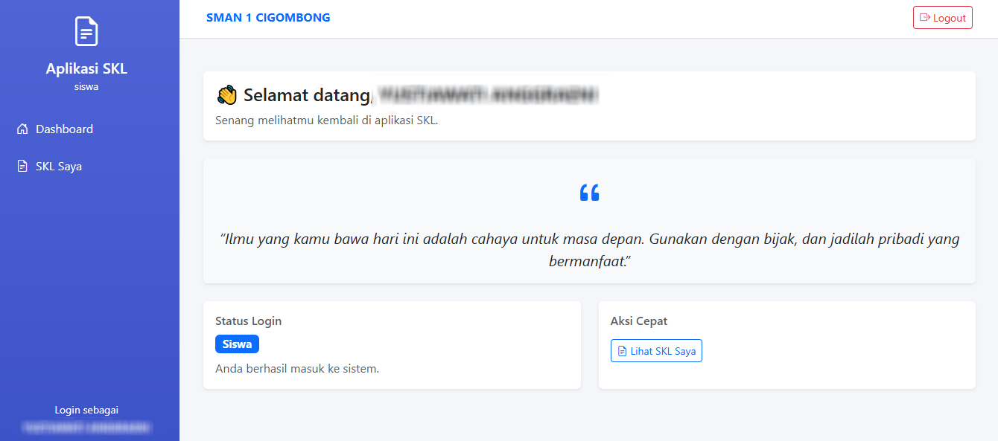The image size is (998, 441).
Task: Click the 'siswa' role label under title
Action: tap(86, 87)
